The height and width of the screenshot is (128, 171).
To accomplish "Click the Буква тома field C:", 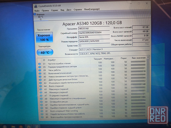I will pos(94,45).
